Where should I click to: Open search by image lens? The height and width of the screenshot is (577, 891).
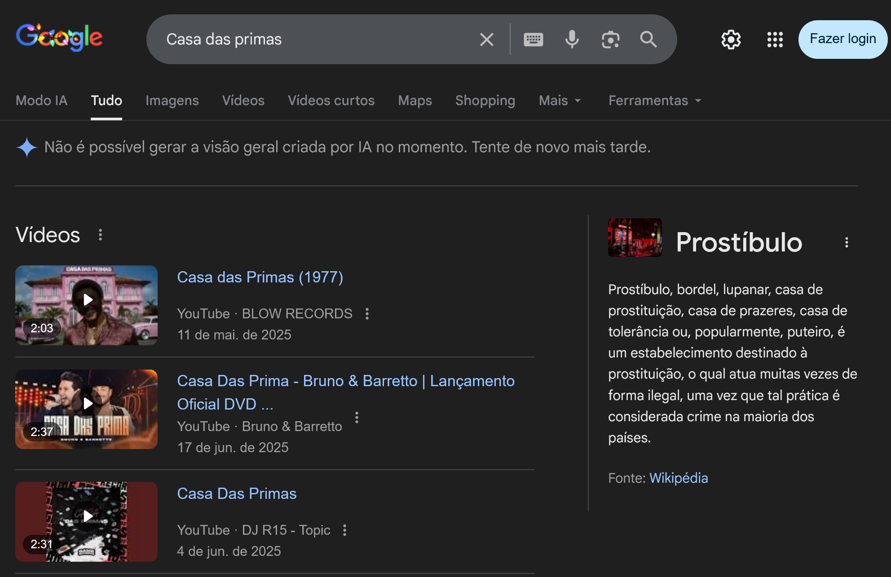click(x=610, y=40)
